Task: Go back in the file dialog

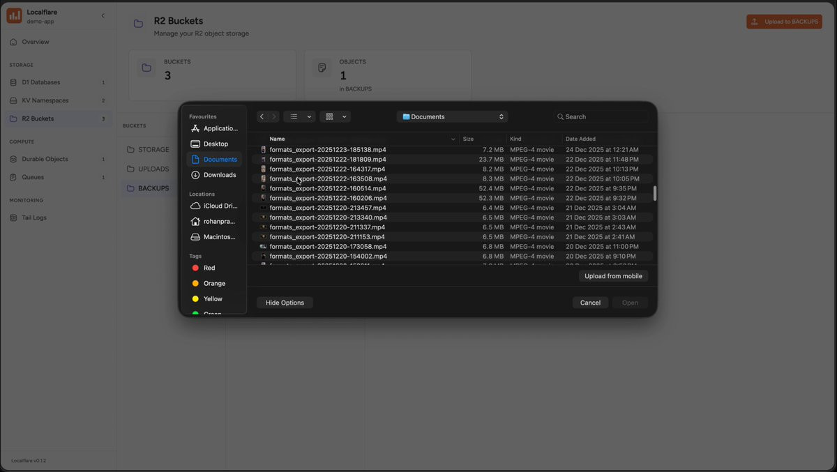Action: 262,116
